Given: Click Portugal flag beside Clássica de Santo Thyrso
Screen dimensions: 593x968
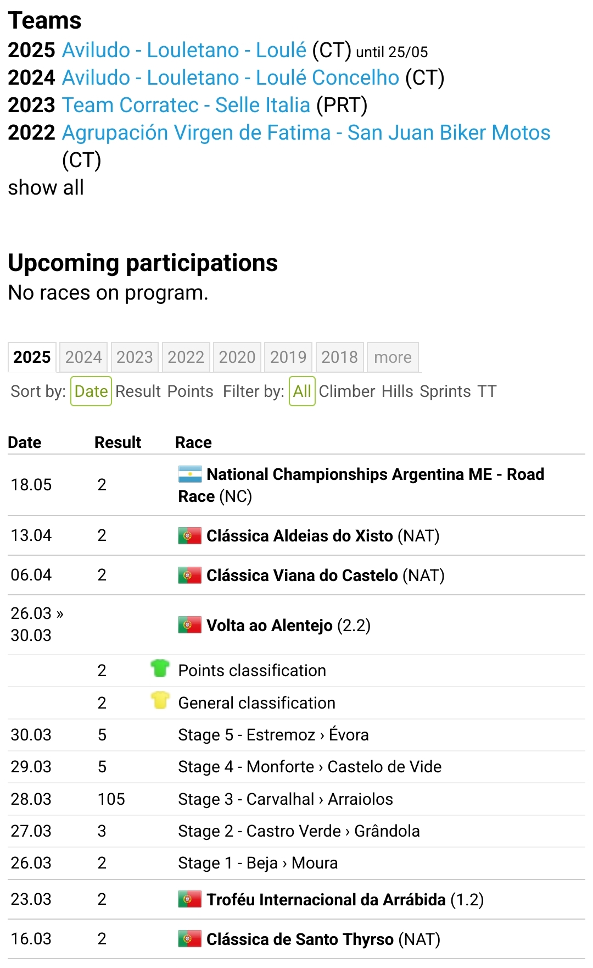Looking at the screenshot, I should point(190,939).
